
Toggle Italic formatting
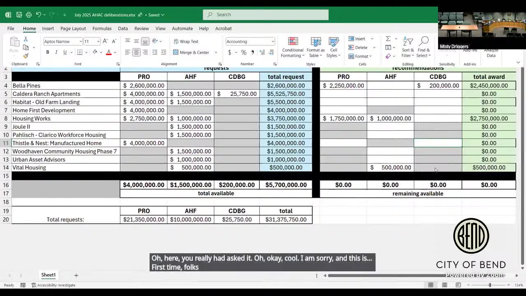(x=56, y=52)
